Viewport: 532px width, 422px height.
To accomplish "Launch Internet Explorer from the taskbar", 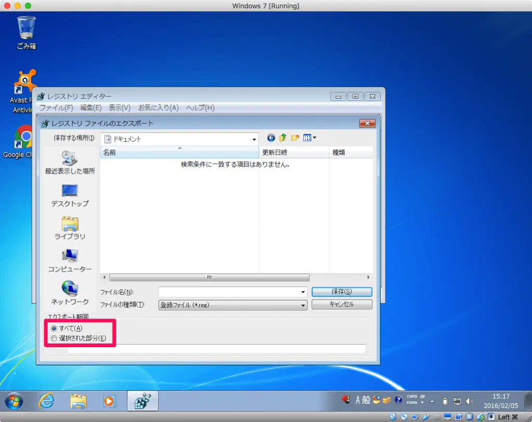I will click(47, 401).
